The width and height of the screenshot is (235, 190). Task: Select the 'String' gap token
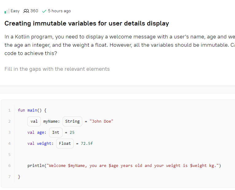[x=72, y=121]
